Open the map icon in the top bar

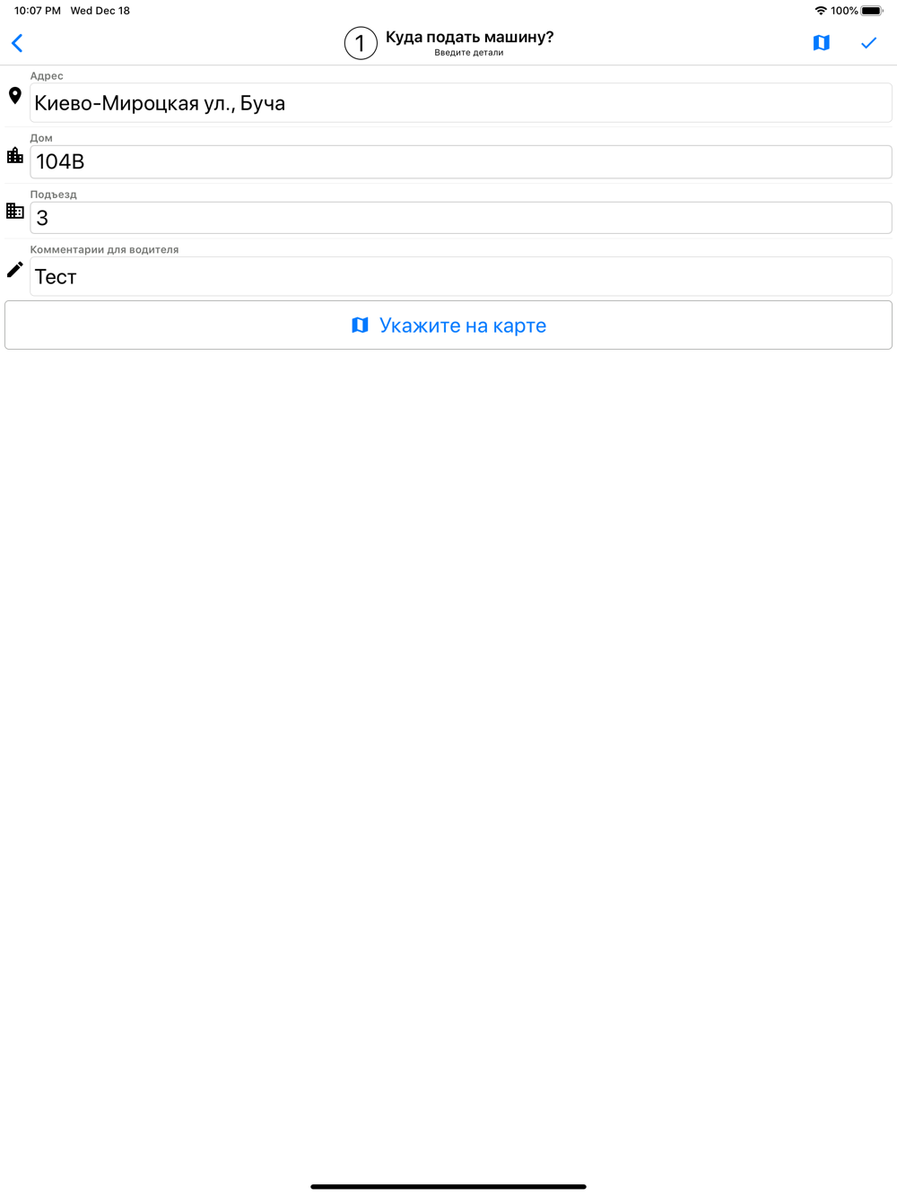pos(821,43)
